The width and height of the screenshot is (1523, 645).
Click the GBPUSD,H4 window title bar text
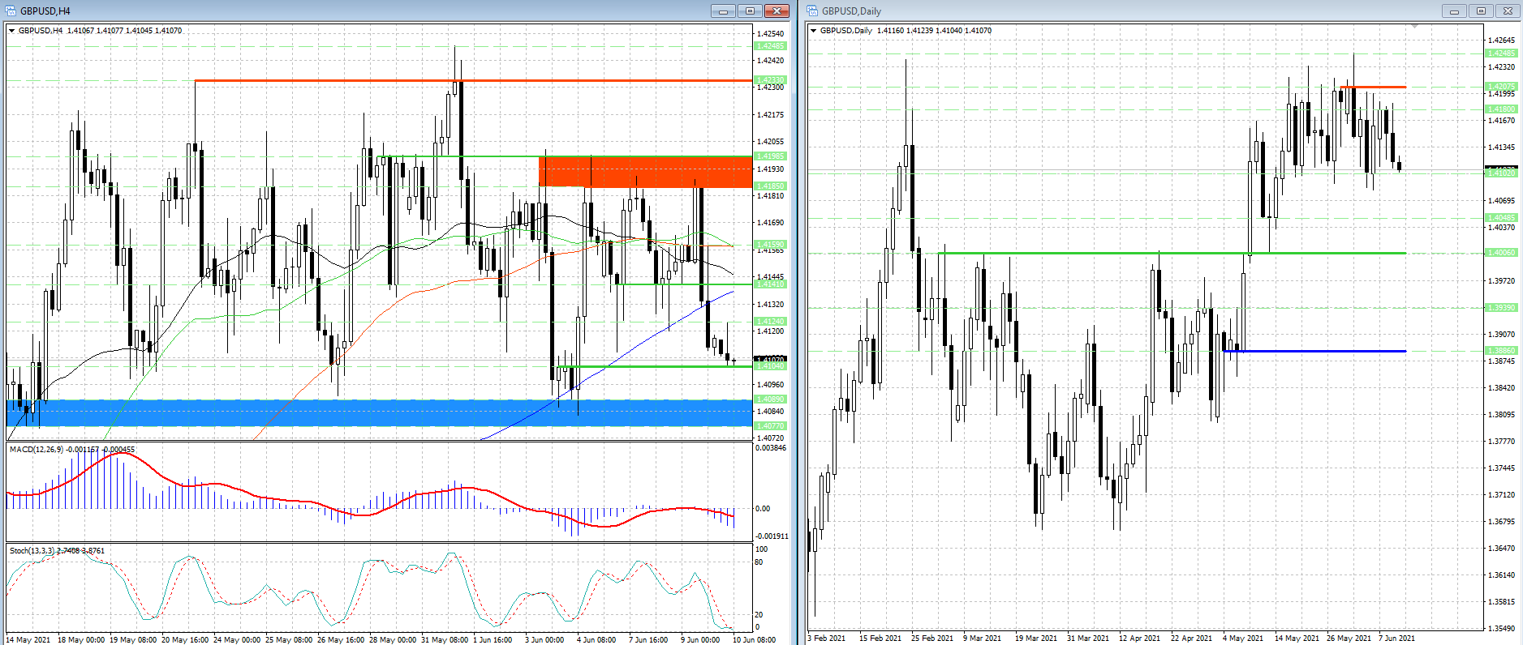[x=45, y=11]
